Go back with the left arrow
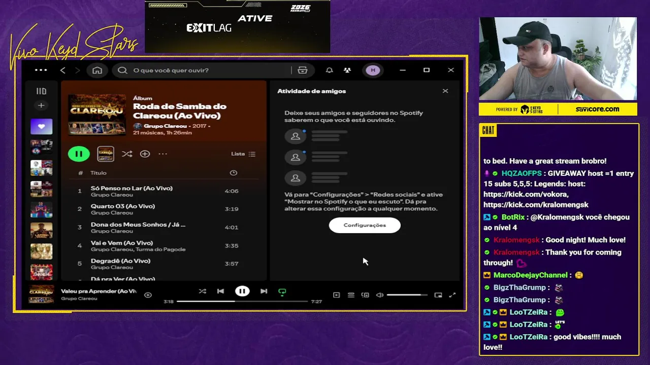Image resolution: width=650 pixels, height=365 pixels. pos(63,70)
